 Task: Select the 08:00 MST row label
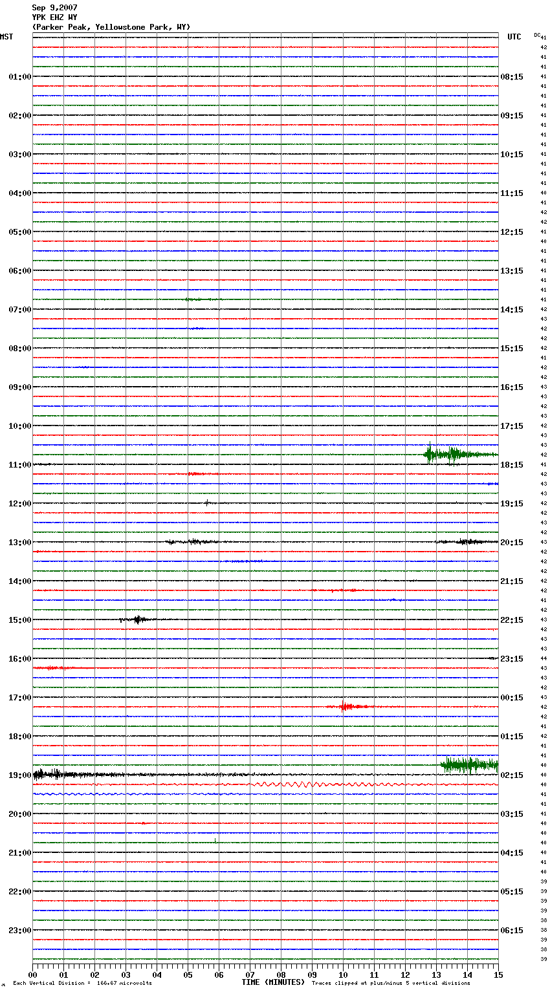tap(20, 349)
